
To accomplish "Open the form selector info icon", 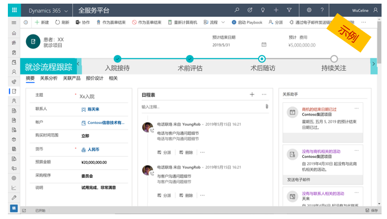I will (25, 22).
